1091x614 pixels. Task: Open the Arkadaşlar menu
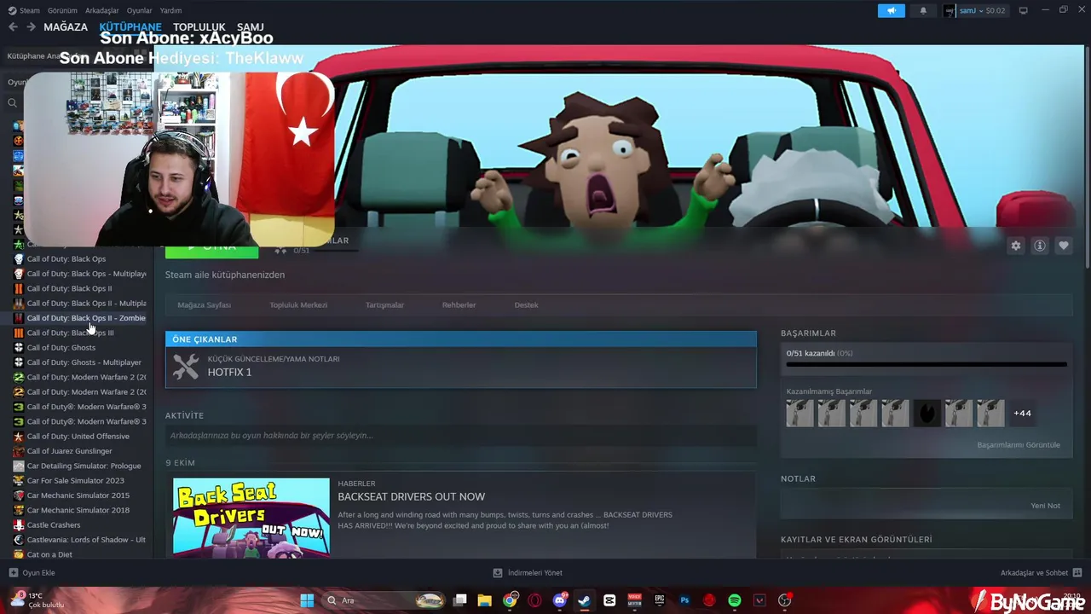(102, 10)
